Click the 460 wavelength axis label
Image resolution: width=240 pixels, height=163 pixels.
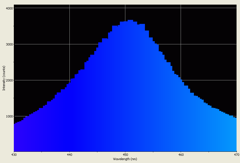point(181,155)
